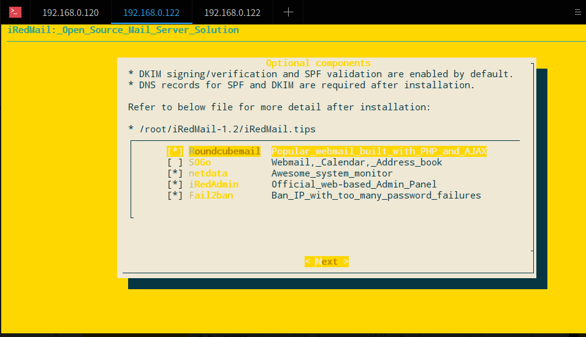Toggle the SOGo checkbox

click(175, 162)
